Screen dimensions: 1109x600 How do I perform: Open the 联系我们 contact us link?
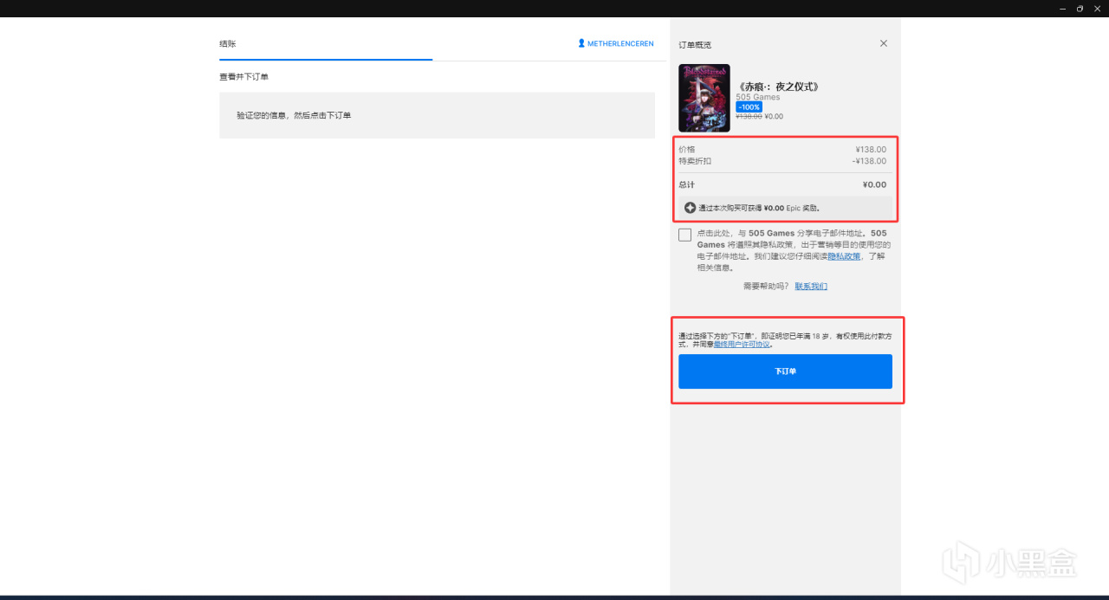811,286
